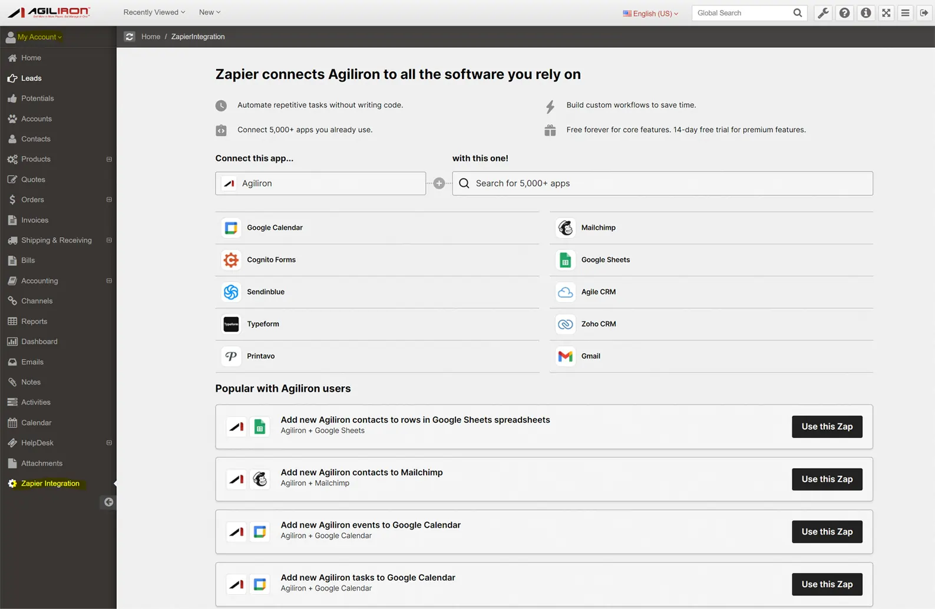Viewport: 935px width, 609px height.
Task: Expand the Accounting submenu
Action: (x=109, y=281)
